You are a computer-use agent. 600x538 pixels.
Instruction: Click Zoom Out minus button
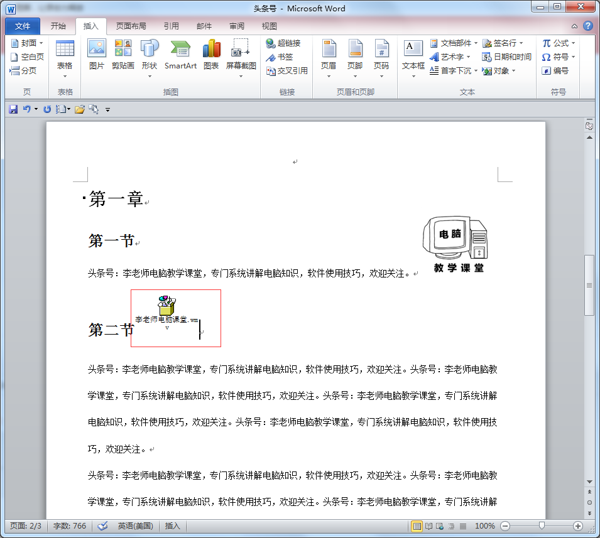505,526
